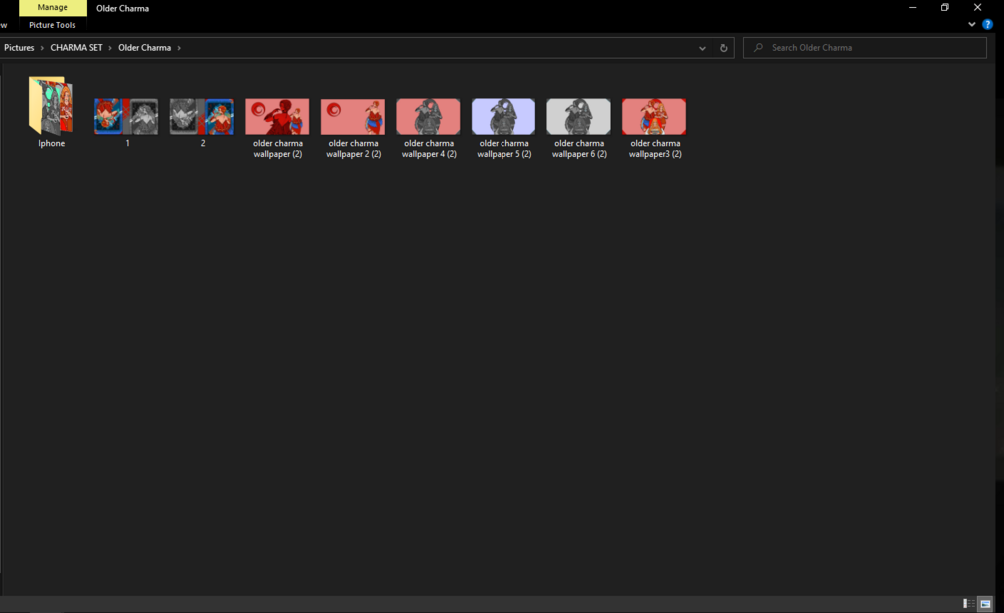The height and width of the screenshot is (613, 1004).
Task: Refresh the Older Charma folder
Action: tap(724, 48)
